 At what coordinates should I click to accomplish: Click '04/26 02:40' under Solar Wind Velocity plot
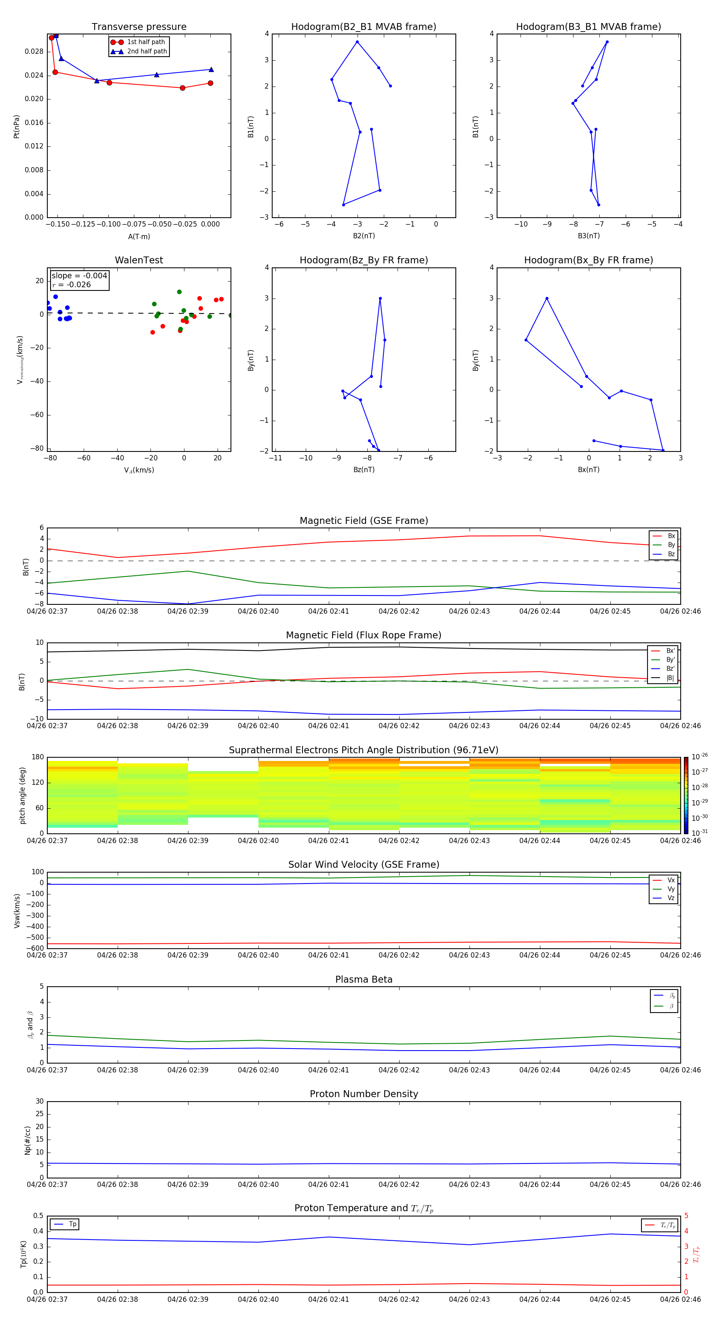258,955
